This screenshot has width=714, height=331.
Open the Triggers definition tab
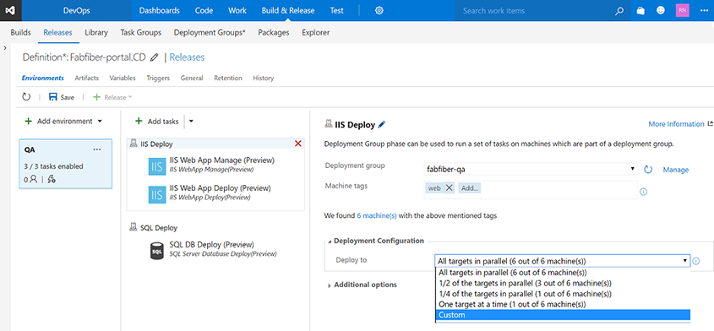(158, 78)
